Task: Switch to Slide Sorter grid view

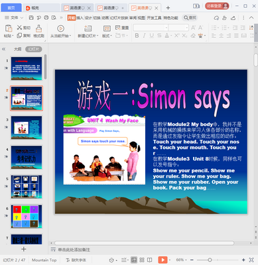Action: point(142,260)
